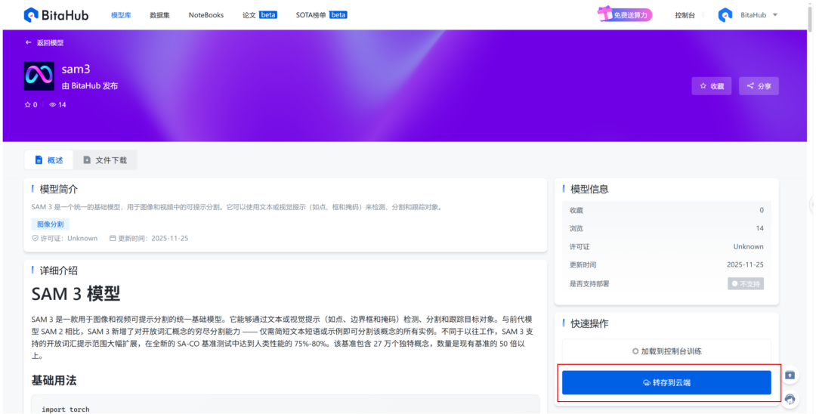Click 加载到控制台训练 button

(666, 351)
